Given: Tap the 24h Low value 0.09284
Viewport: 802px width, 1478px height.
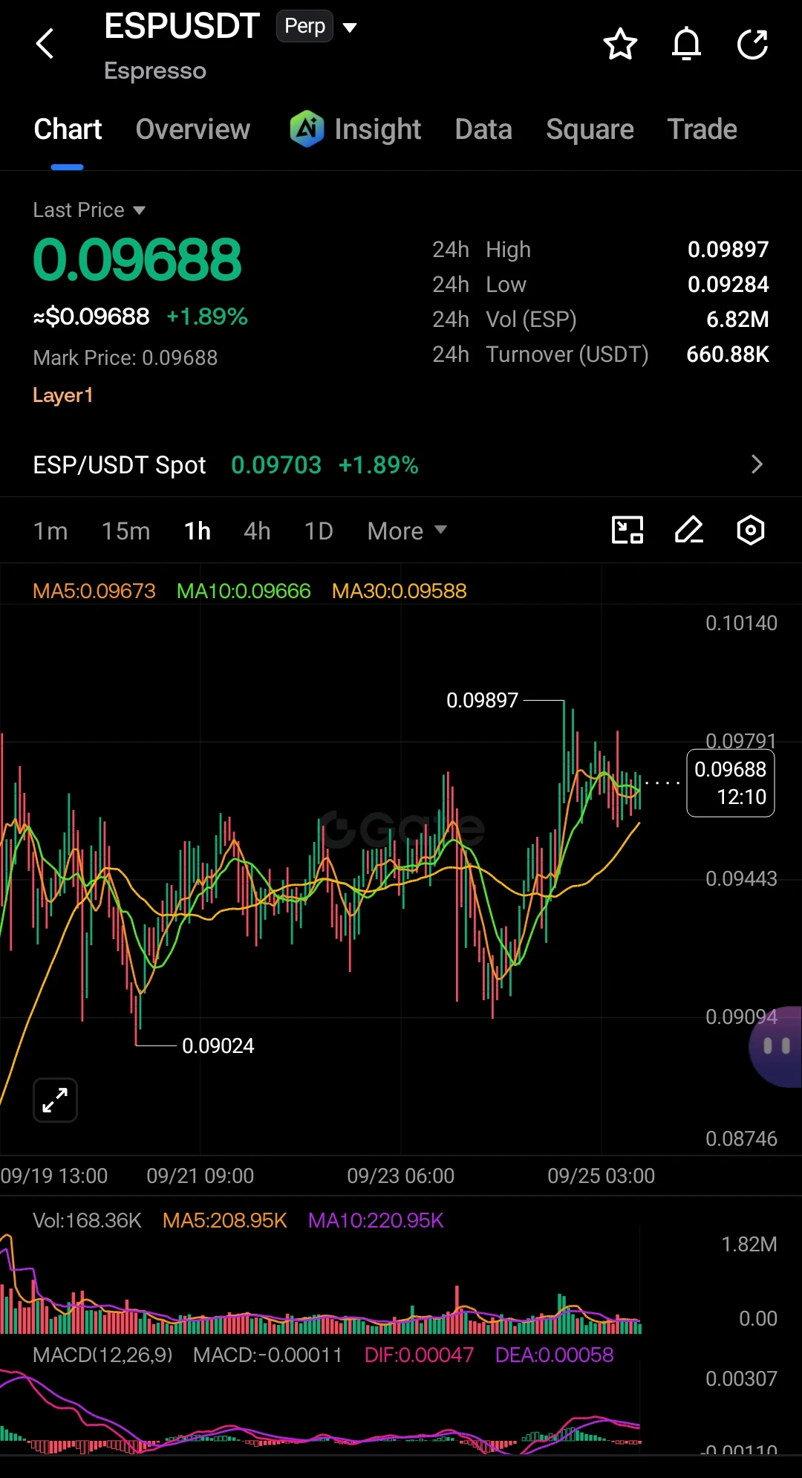Looking at the screenshot, I should 728,285.
